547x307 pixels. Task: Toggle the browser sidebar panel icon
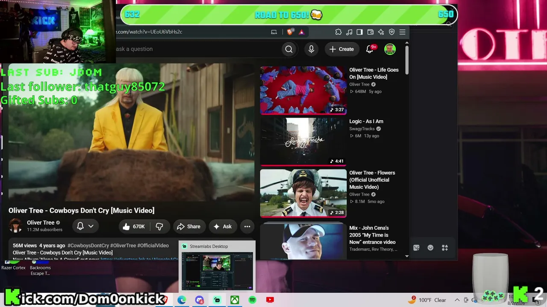359,32
